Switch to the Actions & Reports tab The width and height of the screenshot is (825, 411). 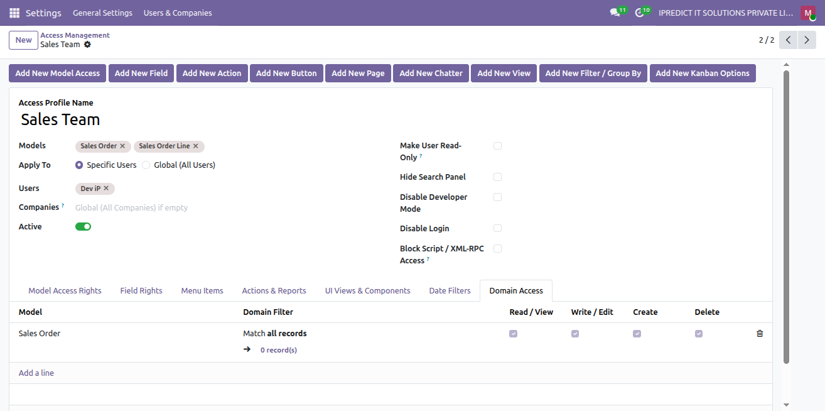click(x=274, y=291)
